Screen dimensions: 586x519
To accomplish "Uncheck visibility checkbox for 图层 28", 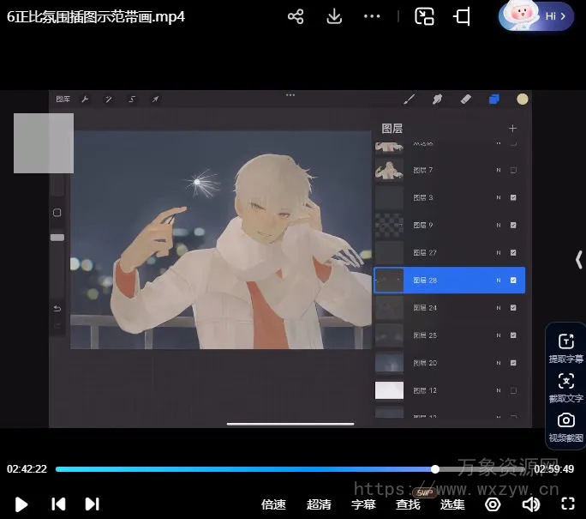I will (513, 281).
